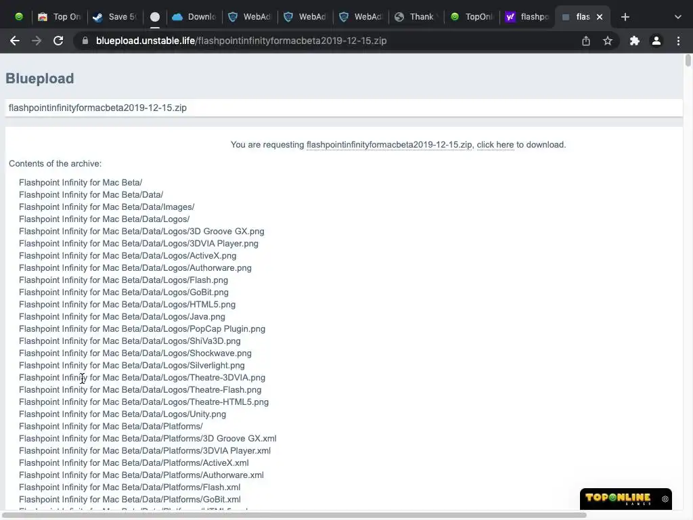This screenshot has width=693, height=520.
Task: Click the 'click here' download link
Action: [495, 145]
